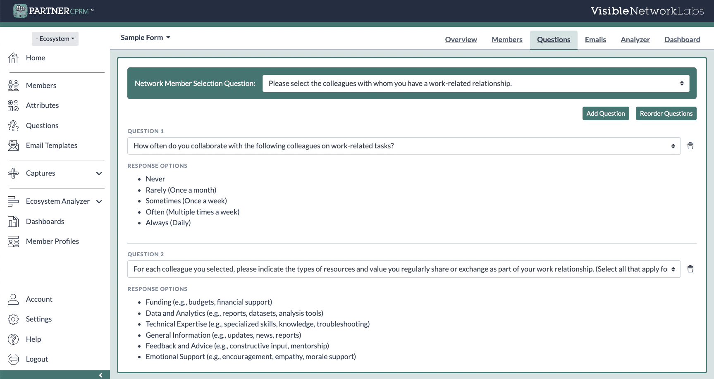Click the Settings gear icon
This screenshot has height=379, width=714.
click(13, 319)
